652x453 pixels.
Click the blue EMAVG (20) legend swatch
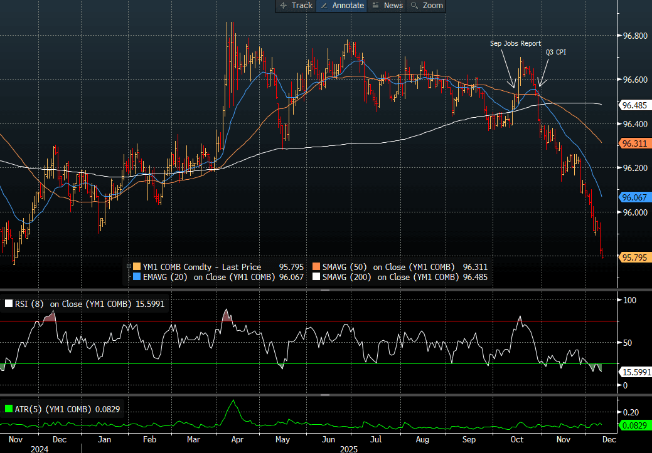coord(137,277)
